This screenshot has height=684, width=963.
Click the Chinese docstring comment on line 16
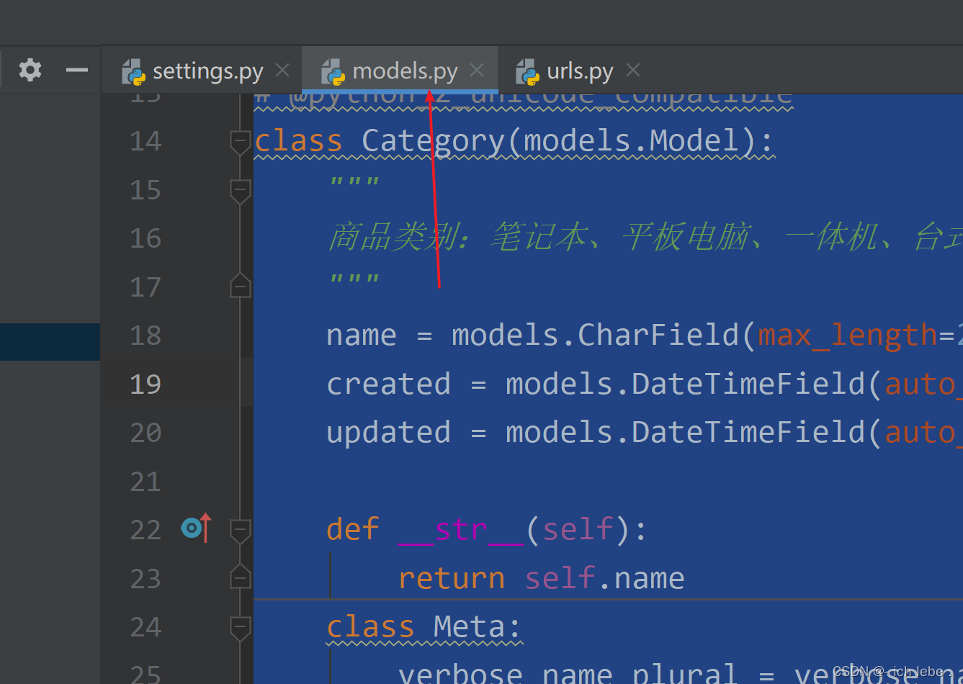[645, 238]
